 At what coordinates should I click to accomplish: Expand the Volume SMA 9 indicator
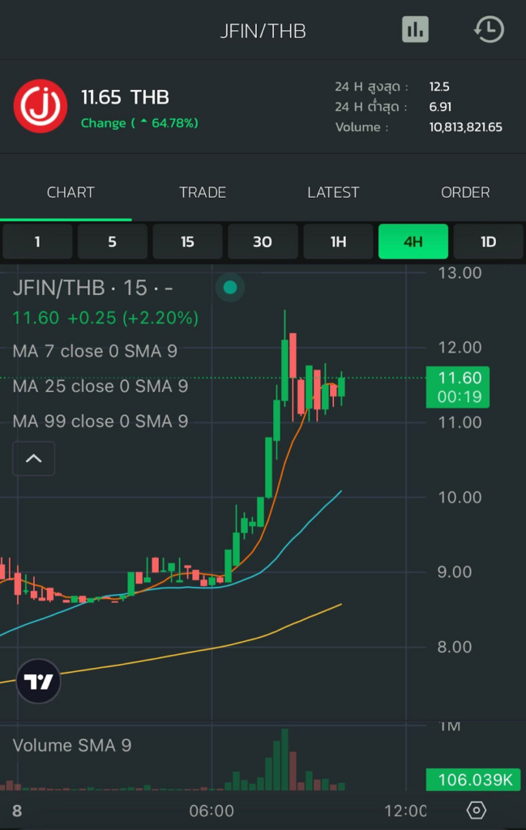pyautogui.click(x=72, y=746)
